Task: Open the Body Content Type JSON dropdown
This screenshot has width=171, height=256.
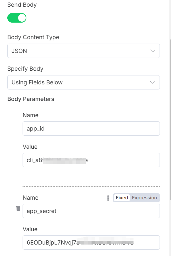Action: point(84,51)
